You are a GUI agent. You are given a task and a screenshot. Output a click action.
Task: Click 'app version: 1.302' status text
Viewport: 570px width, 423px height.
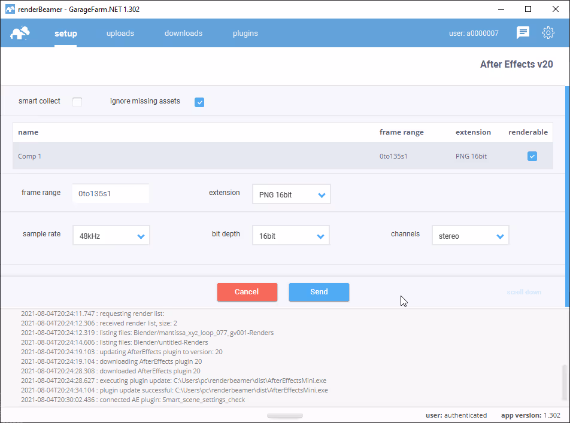click(x=530, y=415)
